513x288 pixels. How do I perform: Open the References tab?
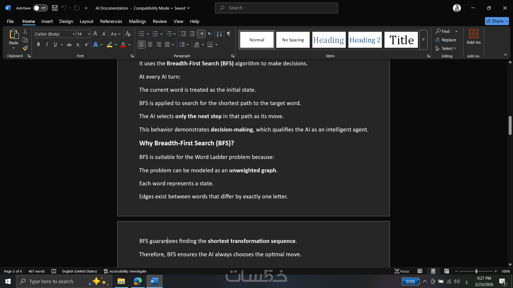pyautogui.click(x=111, y=21)
